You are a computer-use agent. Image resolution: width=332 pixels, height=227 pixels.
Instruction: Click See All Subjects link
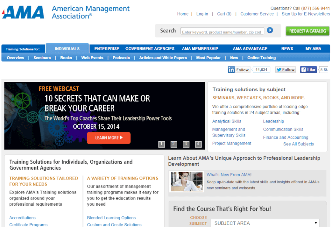[298, 144]
